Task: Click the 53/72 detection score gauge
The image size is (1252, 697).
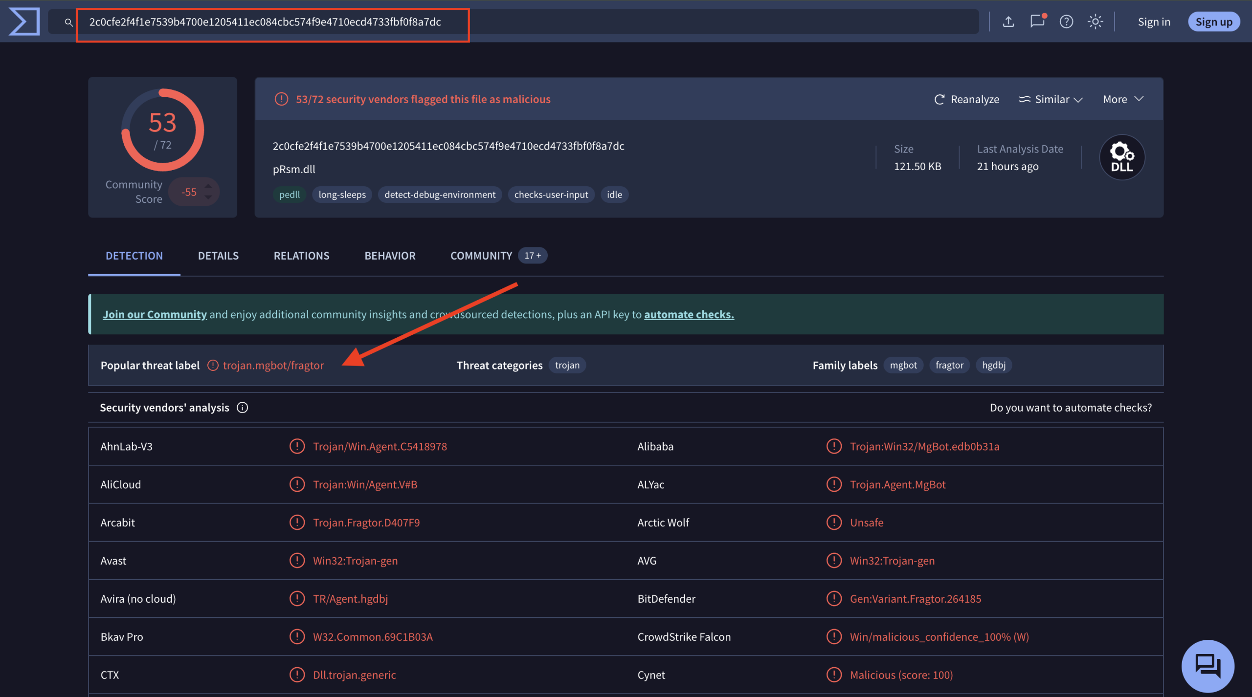Action: point(162,130)
